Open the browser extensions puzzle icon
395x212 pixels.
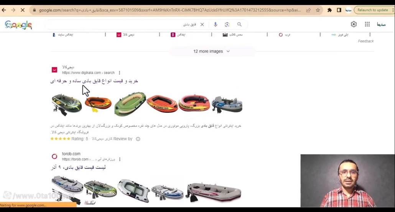(329, 10)
